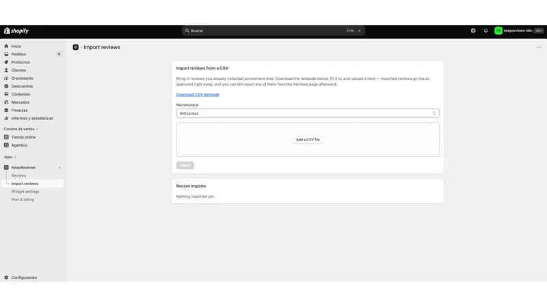Image resolution: width=547 pixels, height=307 pixels.
Task: Click the Mercados globe icon
Action: 6,102
